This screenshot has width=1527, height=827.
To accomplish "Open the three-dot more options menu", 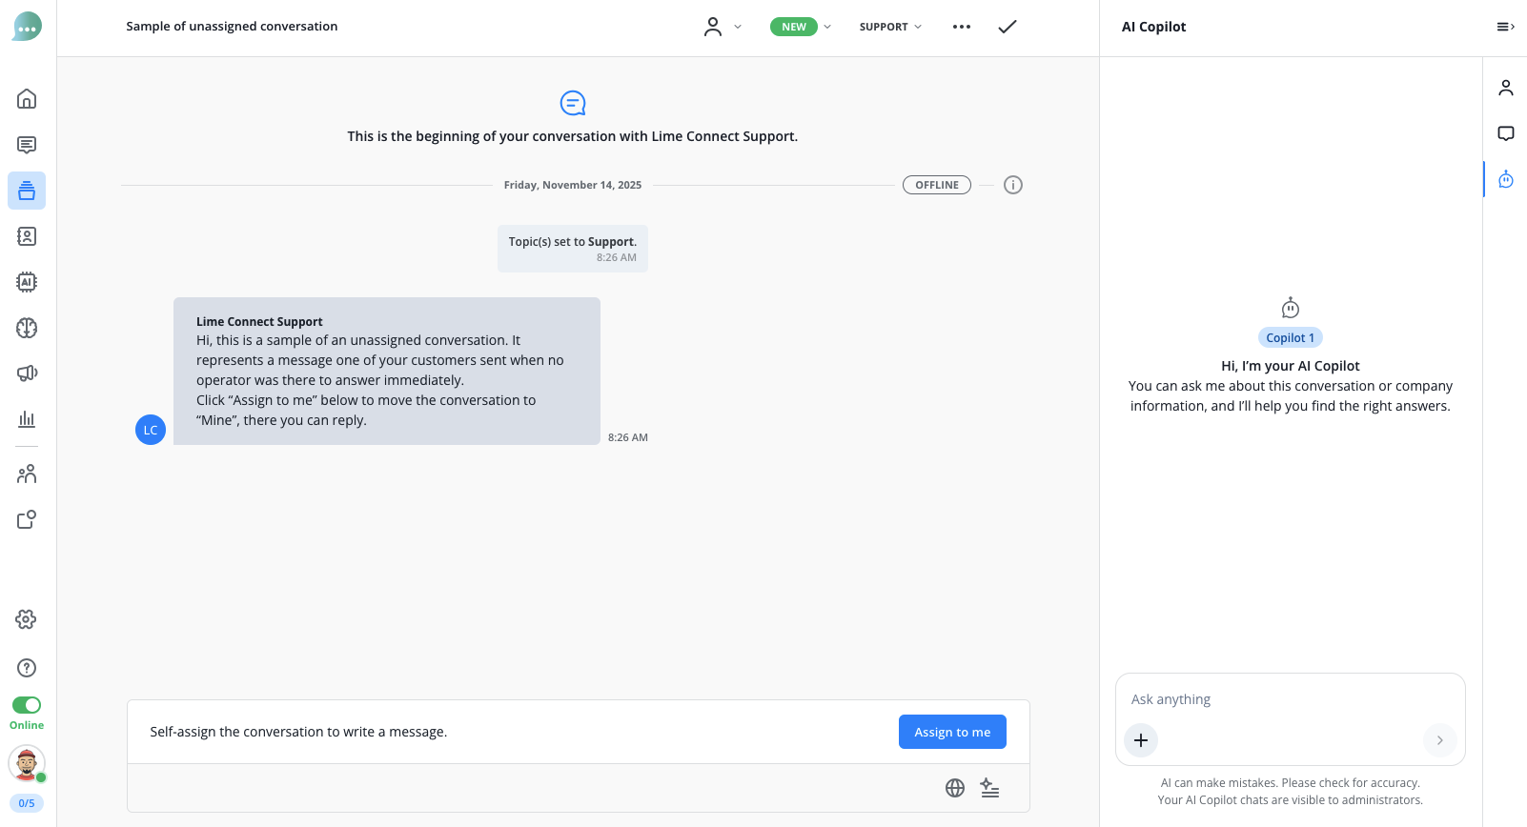I will 962,27.
